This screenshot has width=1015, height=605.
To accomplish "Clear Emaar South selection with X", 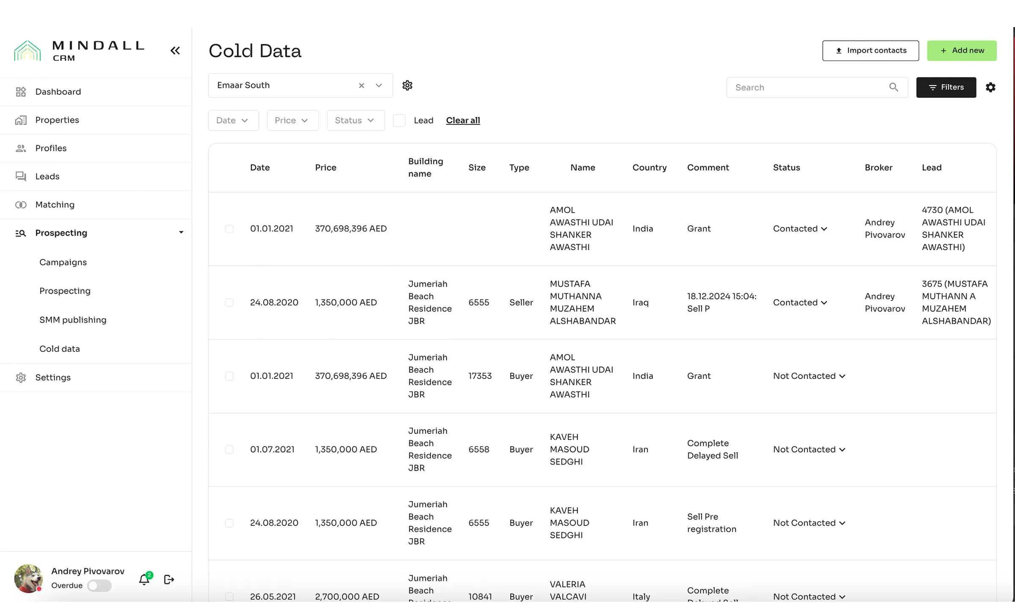I will (361, 85).
